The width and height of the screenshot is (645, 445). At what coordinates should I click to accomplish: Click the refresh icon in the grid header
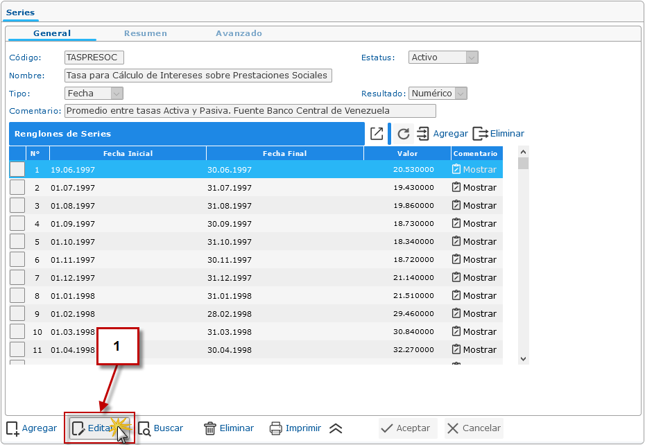click(404, 134)
